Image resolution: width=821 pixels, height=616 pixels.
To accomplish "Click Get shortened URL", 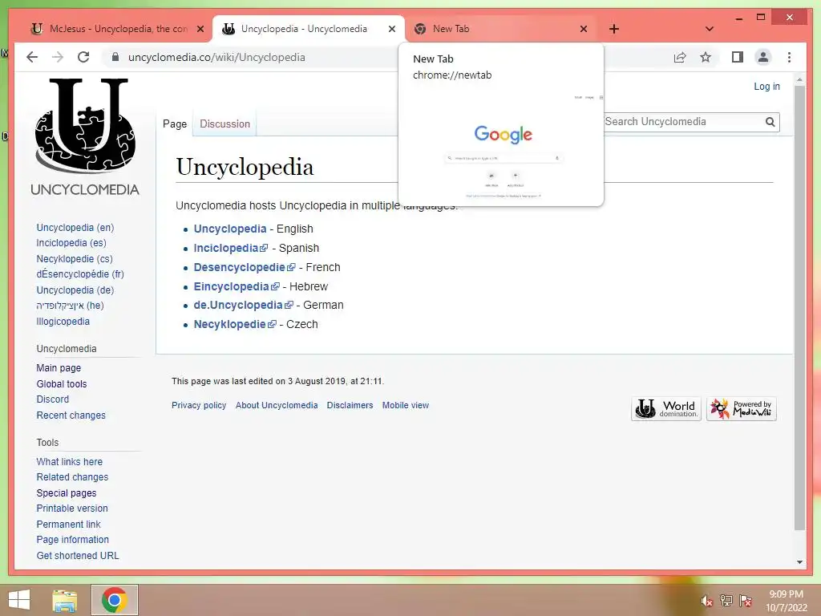I will pyautogui.click(x=78, y=556).
